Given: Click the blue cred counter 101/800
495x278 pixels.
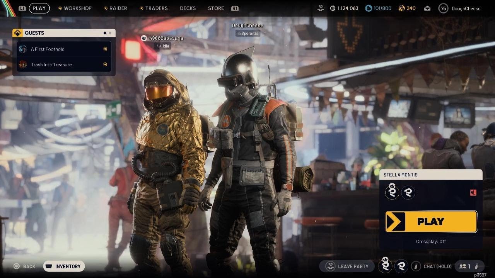Looking at the screenshot, I should 378,8.
